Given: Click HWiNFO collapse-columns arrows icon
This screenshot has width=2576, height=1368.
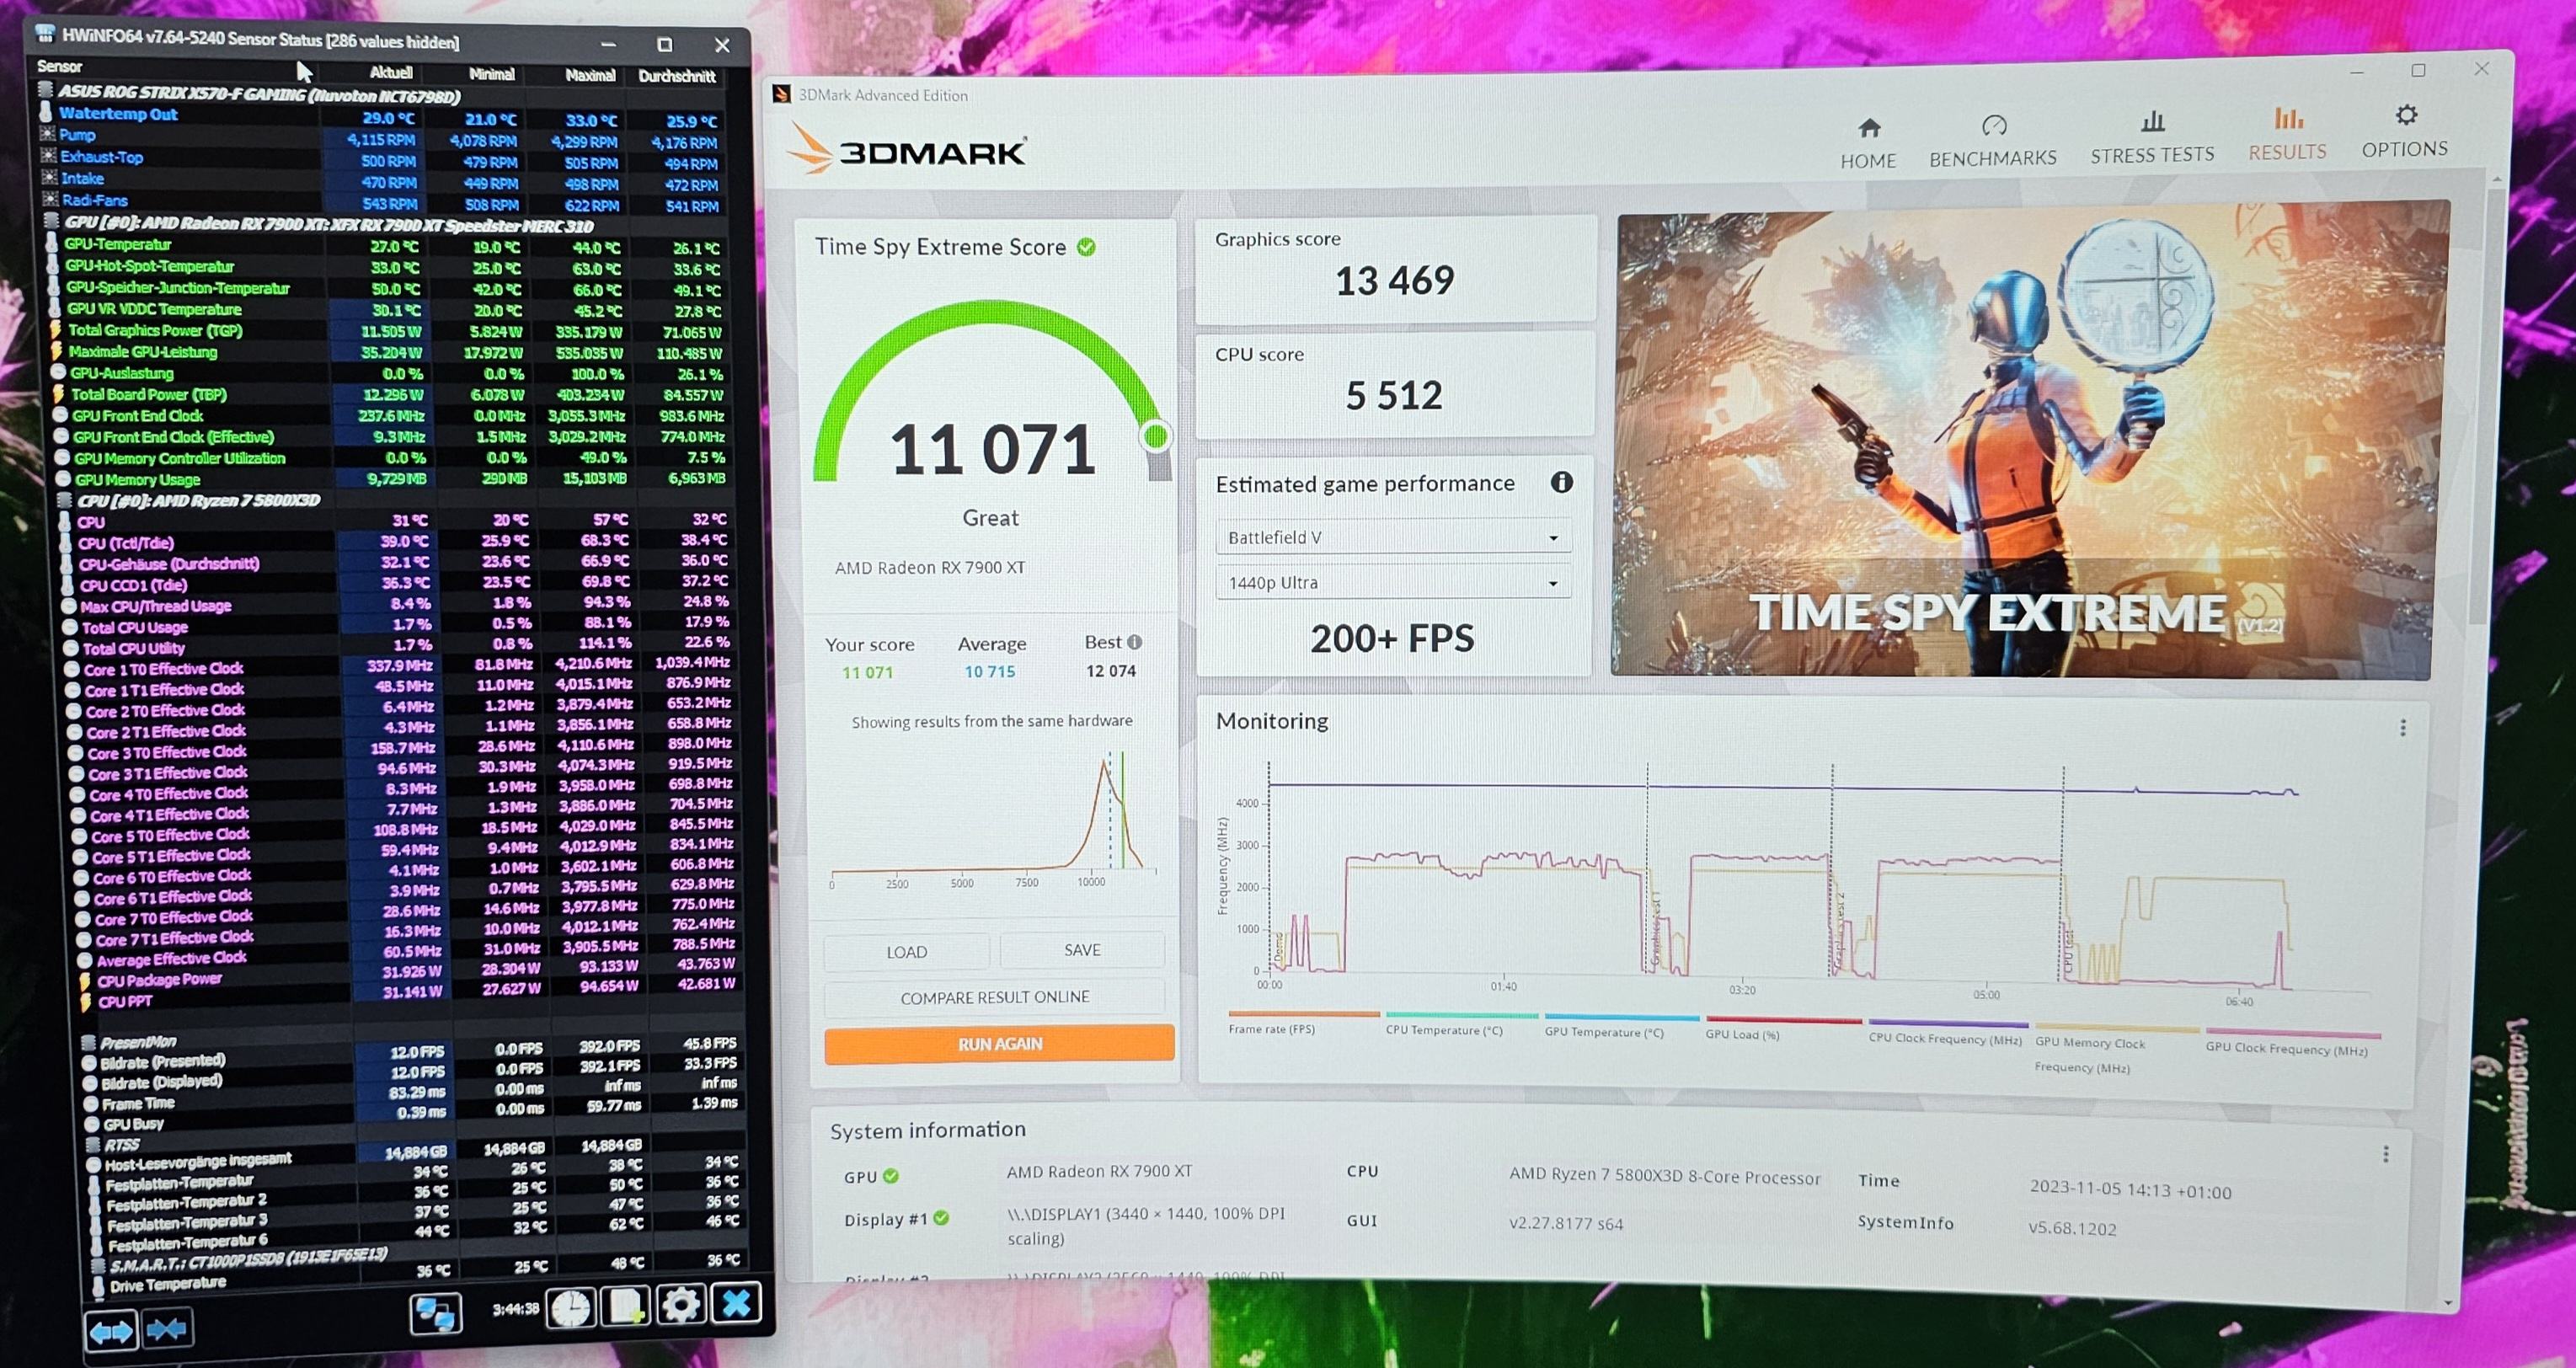Looking at the screenshot, I should pos(166,1329).
